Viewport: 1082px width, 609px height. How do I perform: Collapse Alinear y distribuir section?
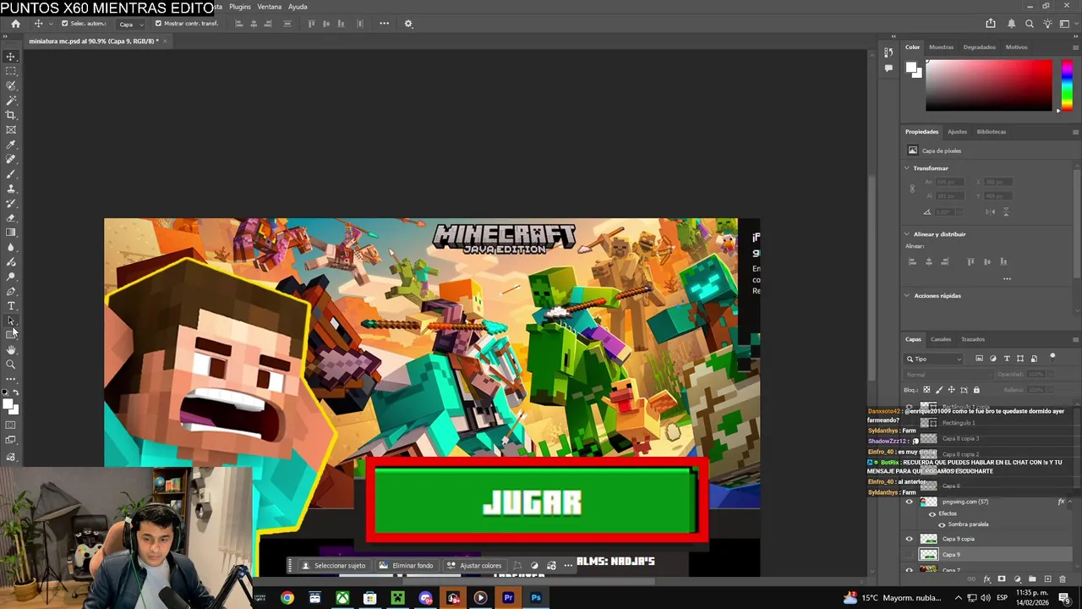(907, 234)
